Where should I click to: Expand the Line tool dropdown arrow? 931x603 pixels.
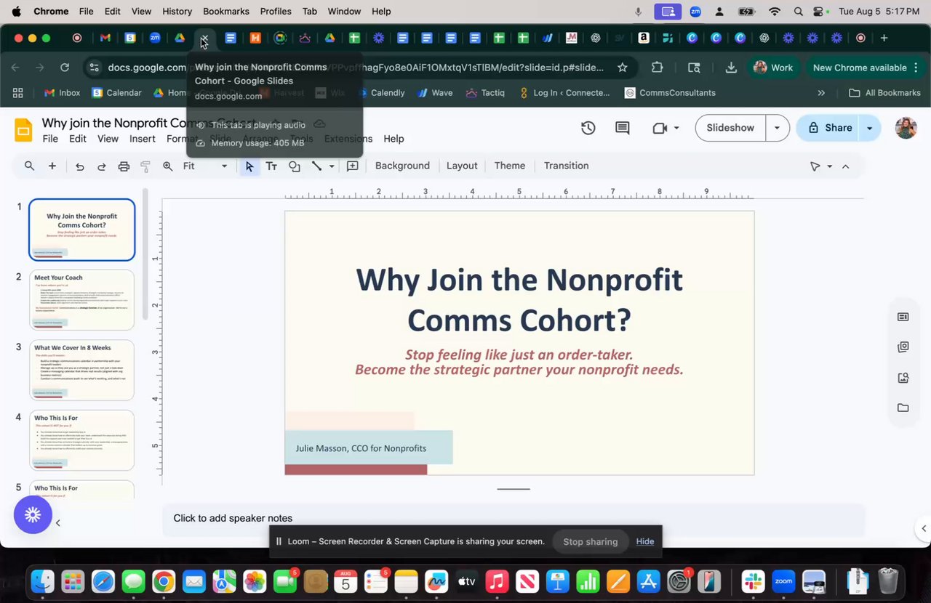click(x=332, y=166)
